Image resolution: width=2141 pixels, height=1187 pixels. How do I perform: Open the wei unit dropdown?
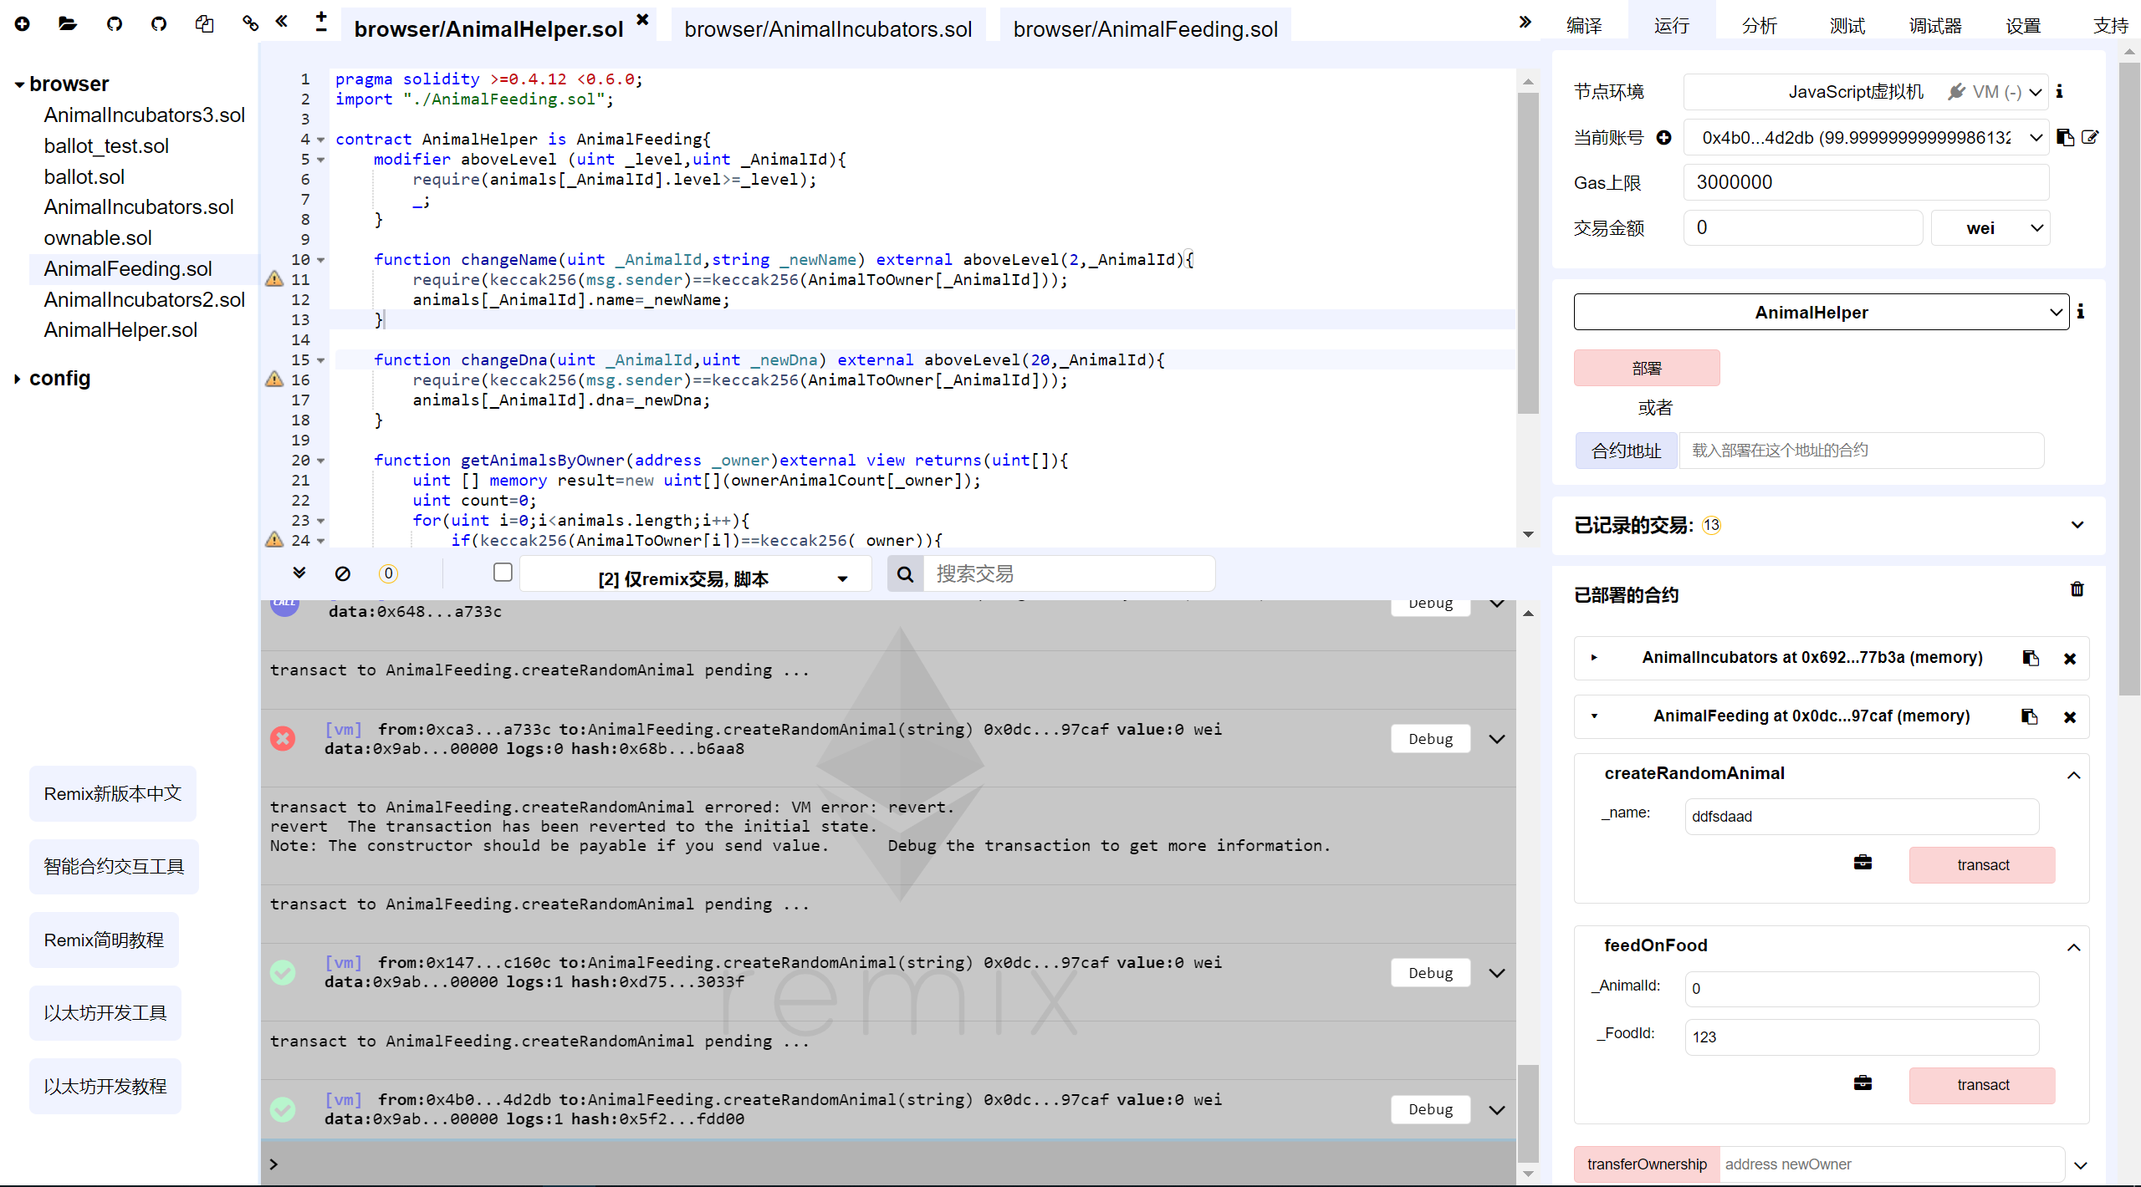[1990, 227]
